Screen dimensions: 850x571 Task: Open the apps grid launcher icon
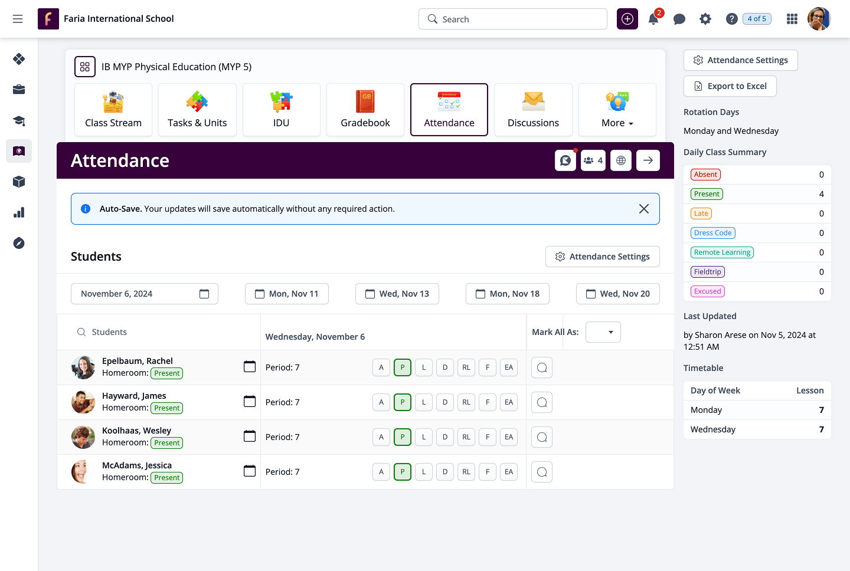coord(792,19)
